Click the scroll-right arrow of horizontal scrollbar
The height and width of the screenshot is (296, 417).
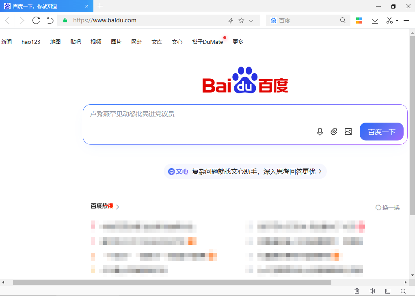click(405, 282)
